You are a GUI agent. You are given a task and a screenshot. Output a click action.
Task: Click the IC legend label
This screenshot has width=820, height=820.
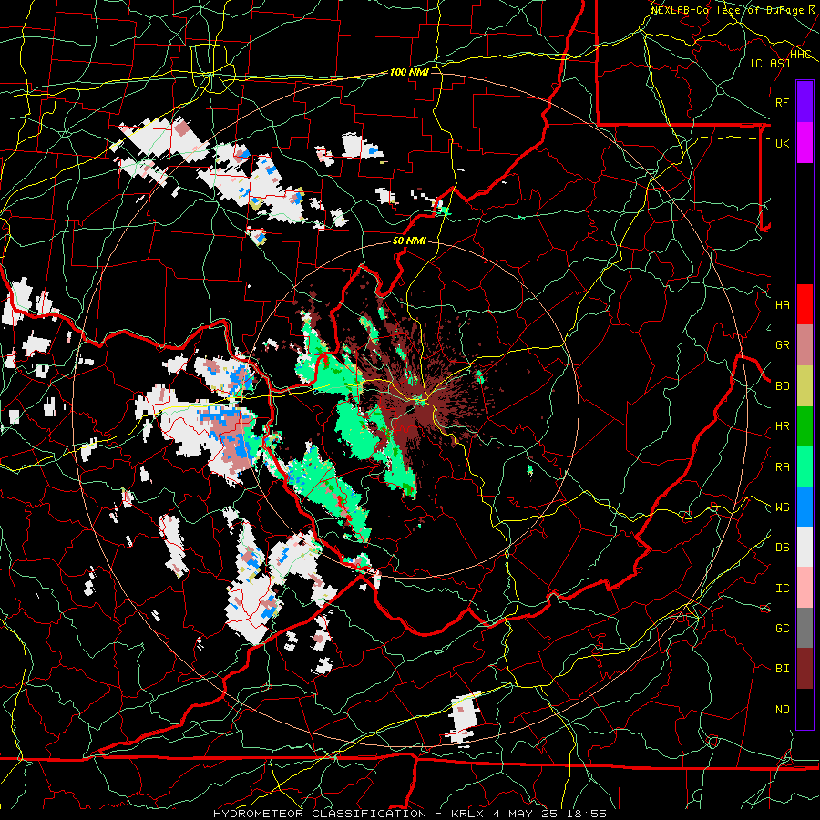[x=782, y=588]
